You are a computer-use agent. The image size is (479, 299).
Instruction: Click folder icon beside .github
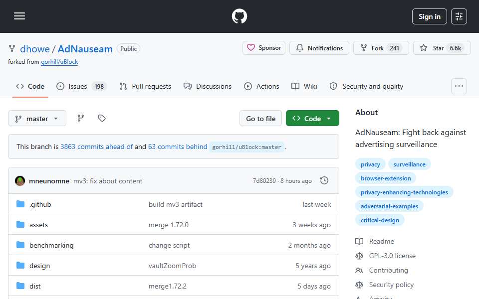coord(20,204)
